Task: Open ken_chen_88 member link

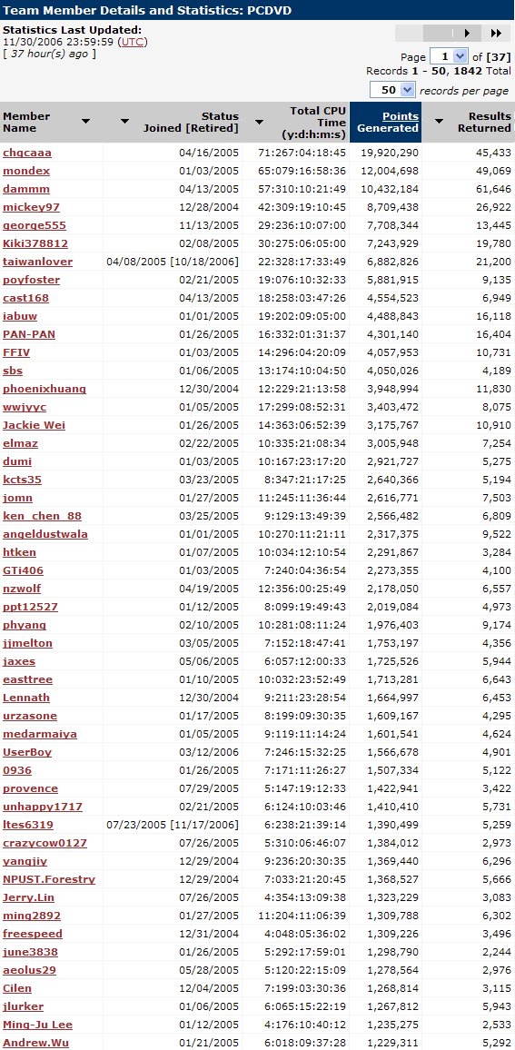Action: point(42,516)
